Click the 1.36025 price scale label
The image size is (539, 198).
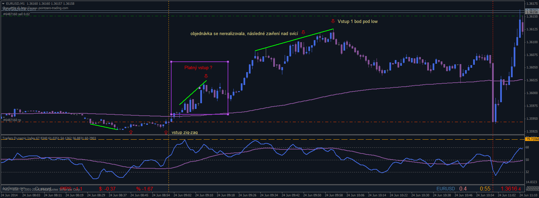pos(532,80)
